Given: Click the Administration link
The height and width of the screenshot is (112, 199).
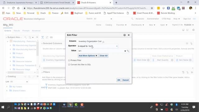Looking at the screenshot, I should (x=153, y=19).
